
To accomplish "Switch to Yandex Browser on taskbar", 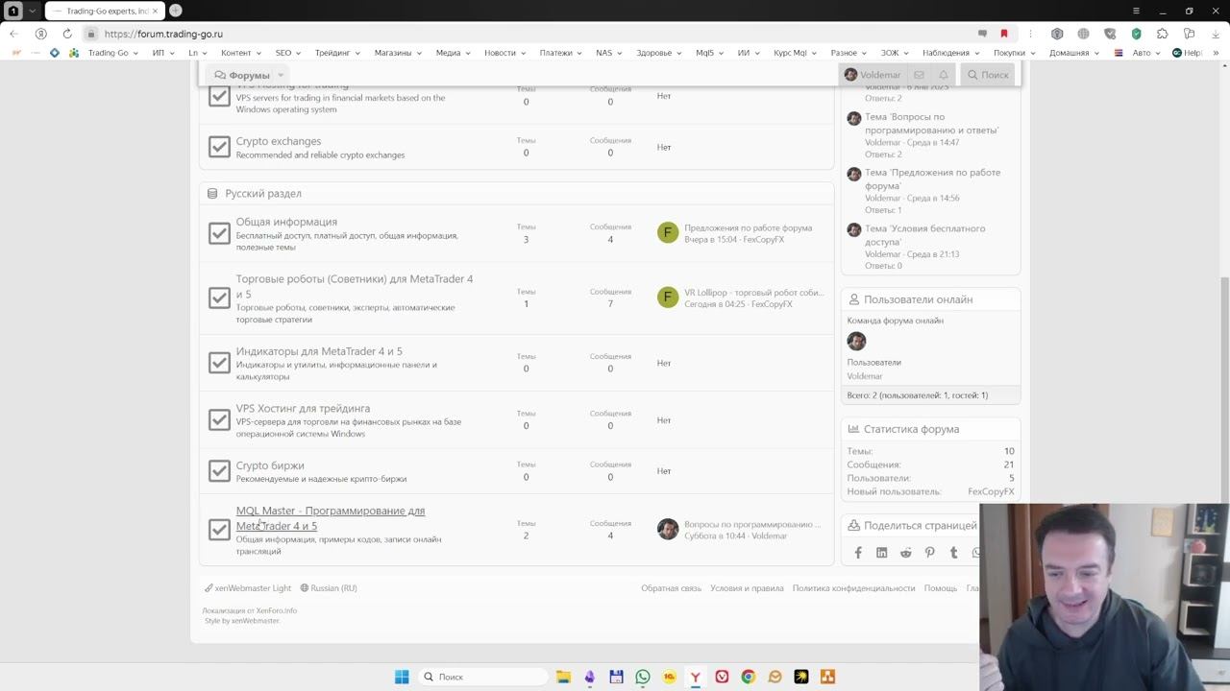I will point(695,677).
